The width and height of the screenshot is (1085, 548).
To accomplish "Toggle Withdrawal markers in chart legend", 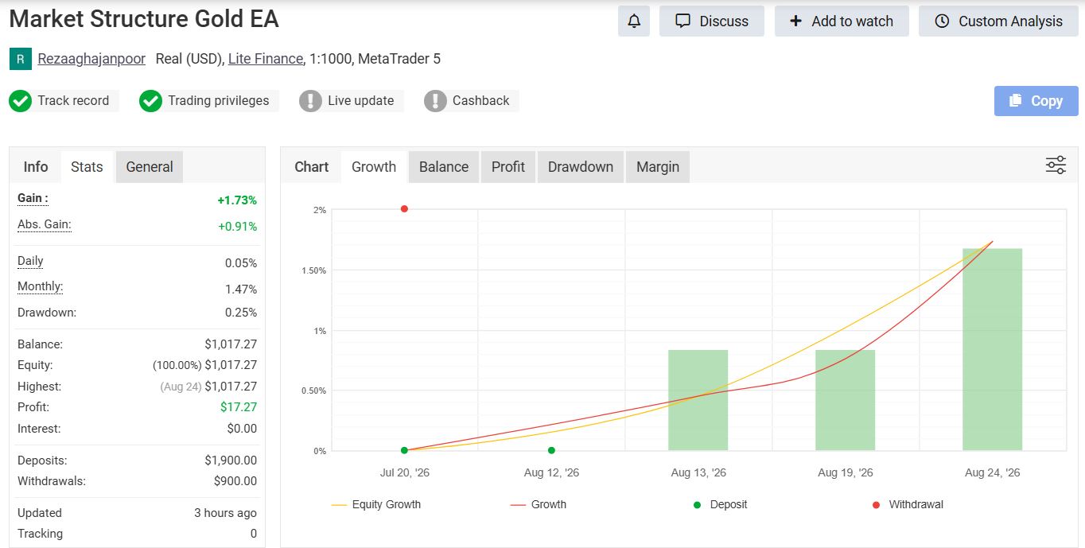I will (908, 504).
